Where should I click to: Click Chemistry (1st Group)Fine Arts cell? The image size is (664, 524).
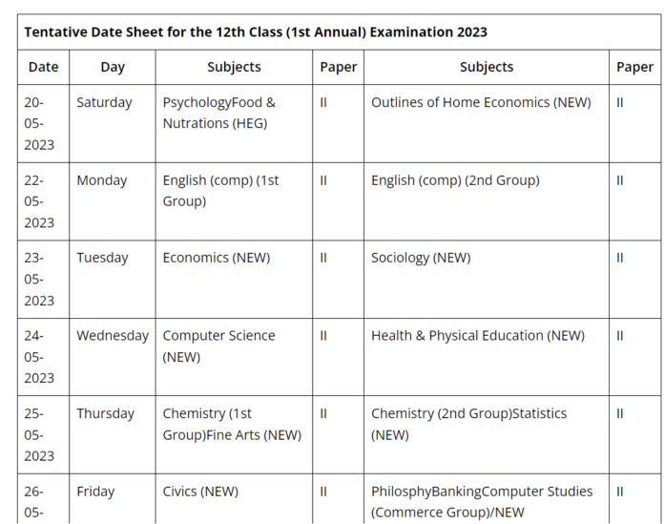coord(232,425)
